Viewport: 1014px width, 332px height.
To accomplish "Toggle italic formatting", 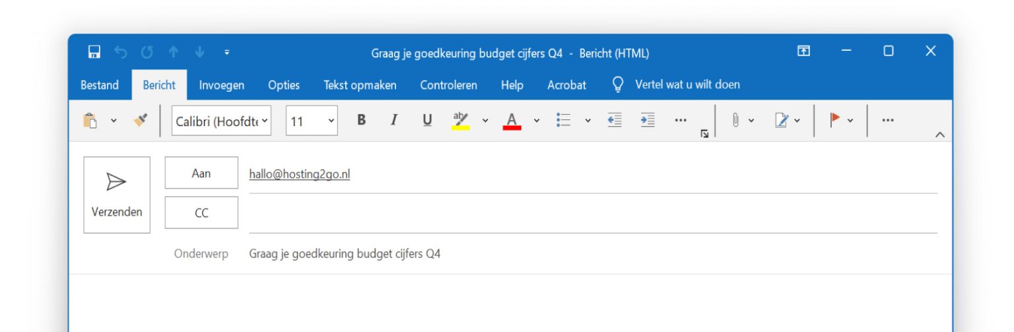I will (394, 120).
